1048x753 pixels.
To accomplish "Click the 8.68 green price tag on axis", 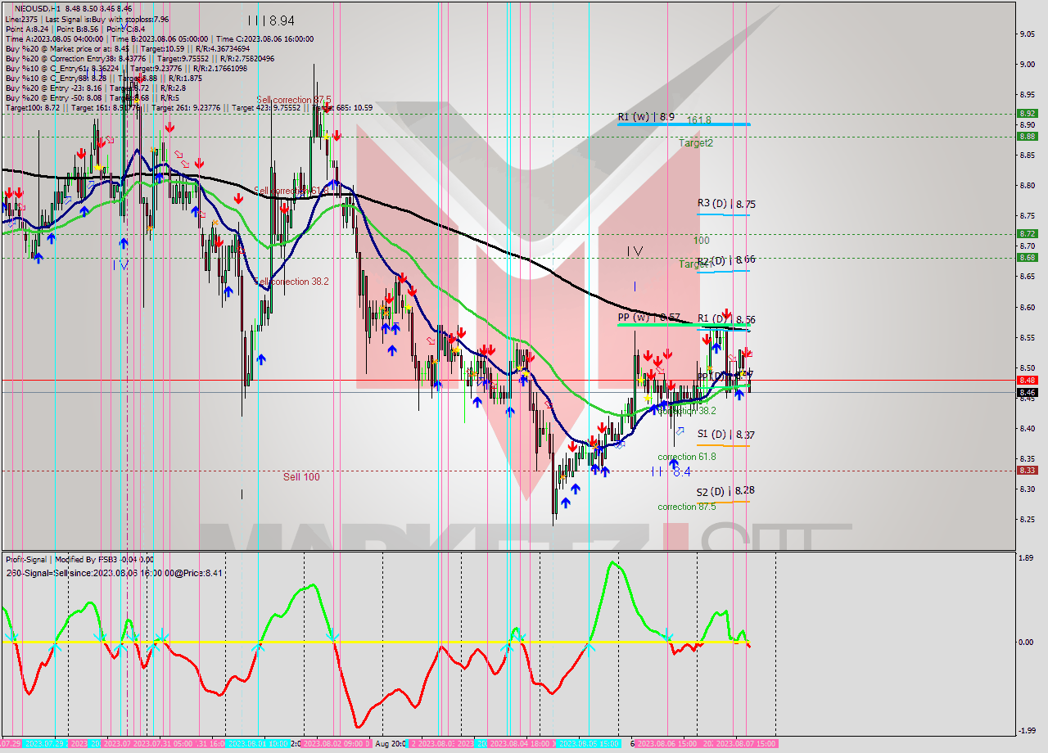I will [x=1027, y=257].
